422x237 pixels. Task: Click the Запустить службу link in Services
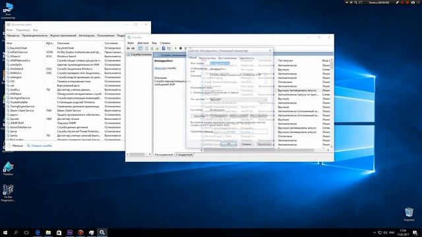(165, 68)
